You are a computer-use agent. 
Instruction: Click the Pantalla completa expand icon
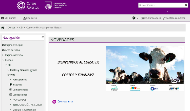[164, 18]
